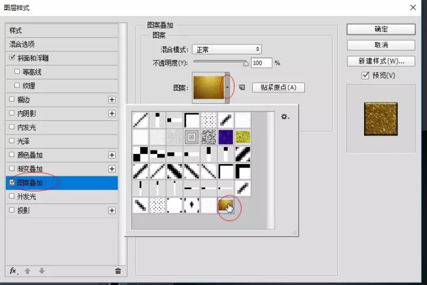Click the trash delete effect icon
This screenshot has width=427, height=285.
[x=118, y=271]
